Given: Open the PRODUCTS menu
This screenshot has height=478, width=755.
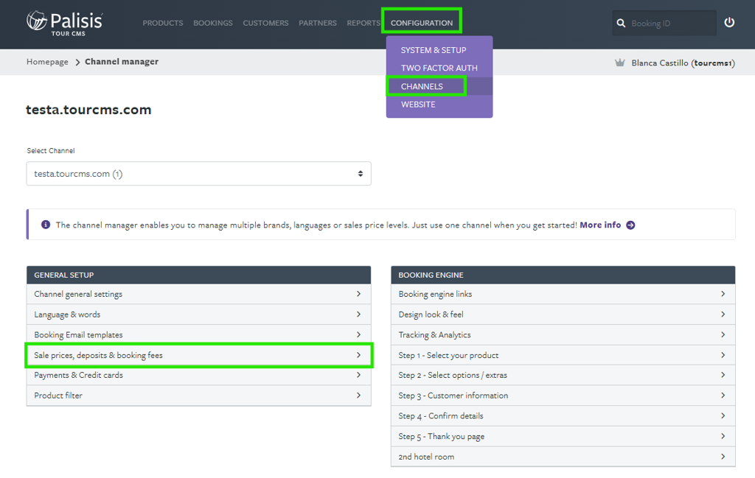Looking at the screenshot, I should (163, 23).
